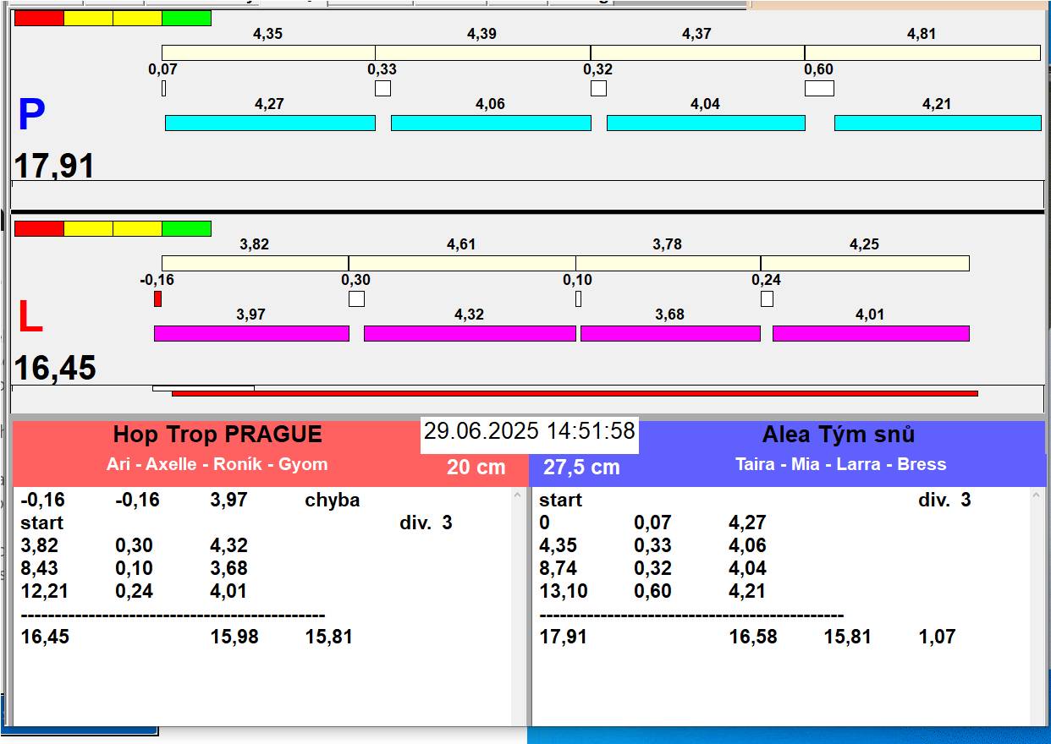Select the cream bar labeled 4,35 in lane P
The height and width of the screenshot is (744, 1051).
268,52
